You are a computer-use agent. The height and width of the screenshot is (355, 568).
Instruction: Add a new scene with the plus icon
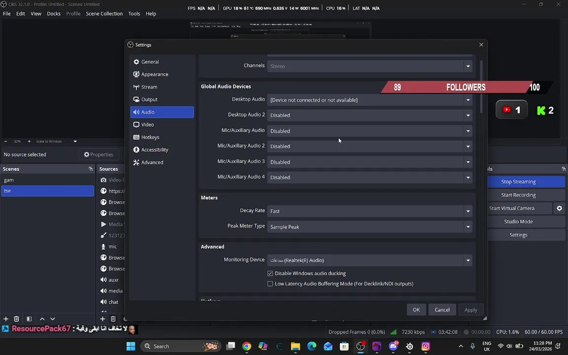click(6, 319)
